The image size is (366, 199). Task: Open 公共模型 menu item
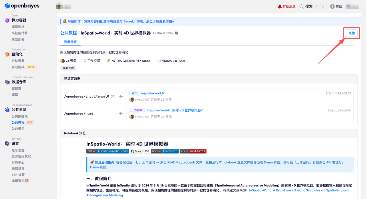click(x=18, y=128)
